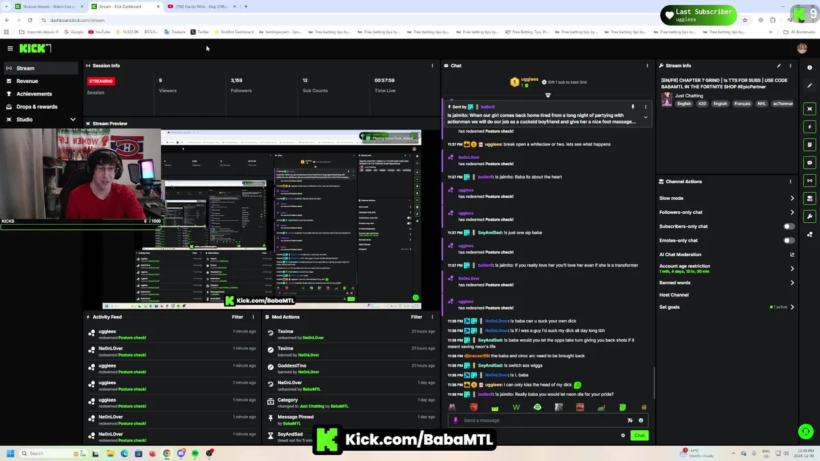Screen dimensions: 820x461
Task: Open AI Chat Moderation external link icon
Action: click(x=792, y=254)
